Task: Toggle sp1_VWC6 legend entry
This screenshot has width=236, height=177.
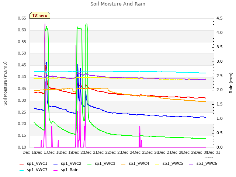Action: (203, 164)
